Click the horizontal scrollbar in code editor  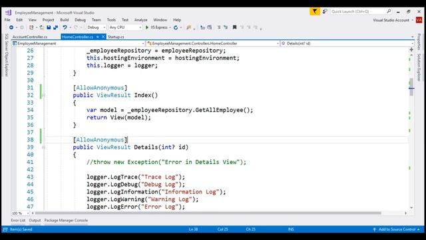tap(208, 213)
